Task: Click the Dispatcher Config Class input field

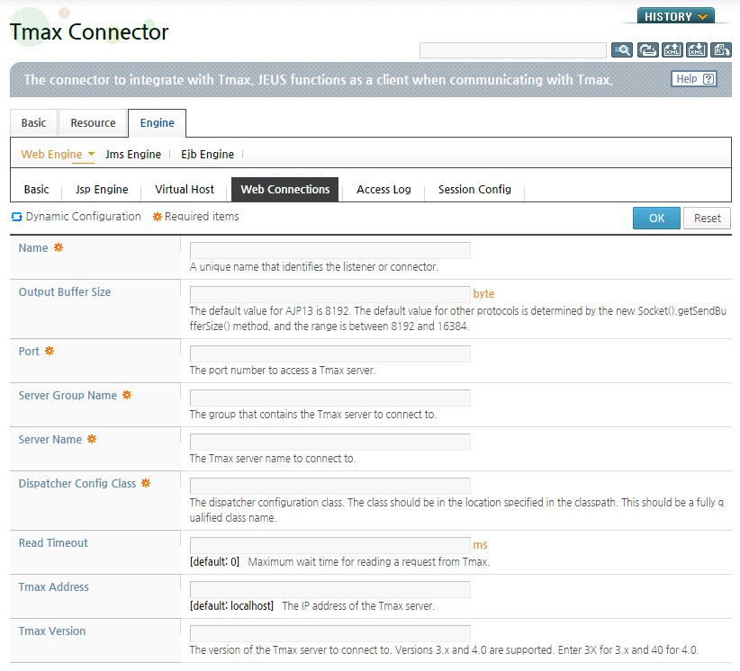Action: coord(329,486)
